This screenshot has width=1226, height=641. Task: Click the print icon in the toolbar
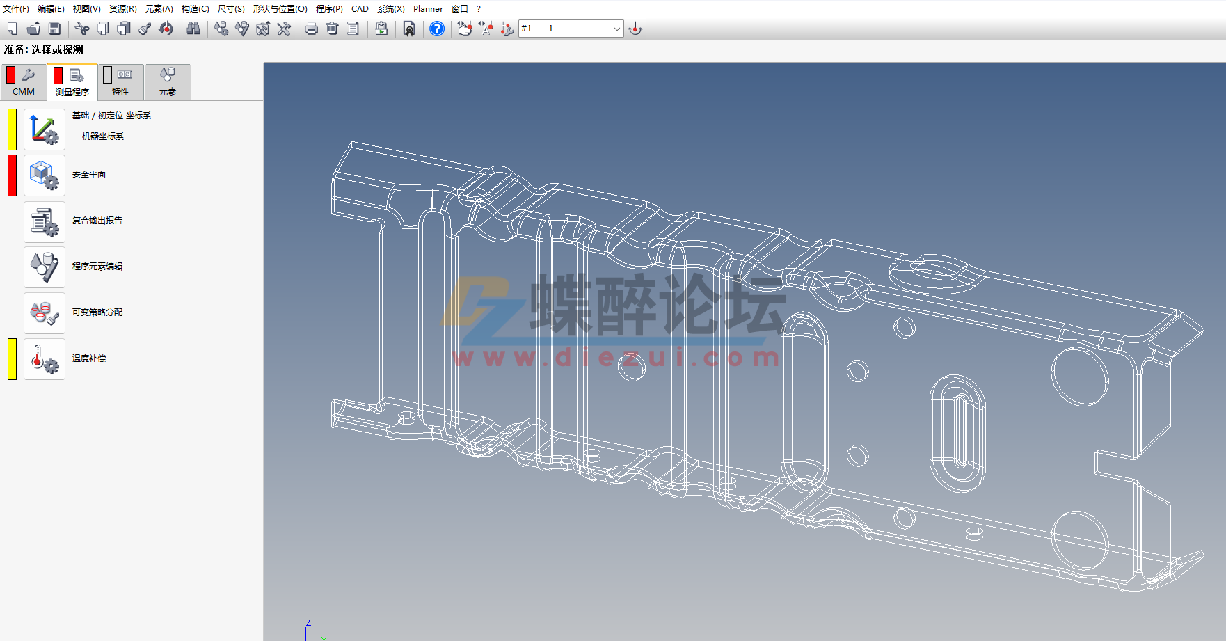click(x=310, y=29)
